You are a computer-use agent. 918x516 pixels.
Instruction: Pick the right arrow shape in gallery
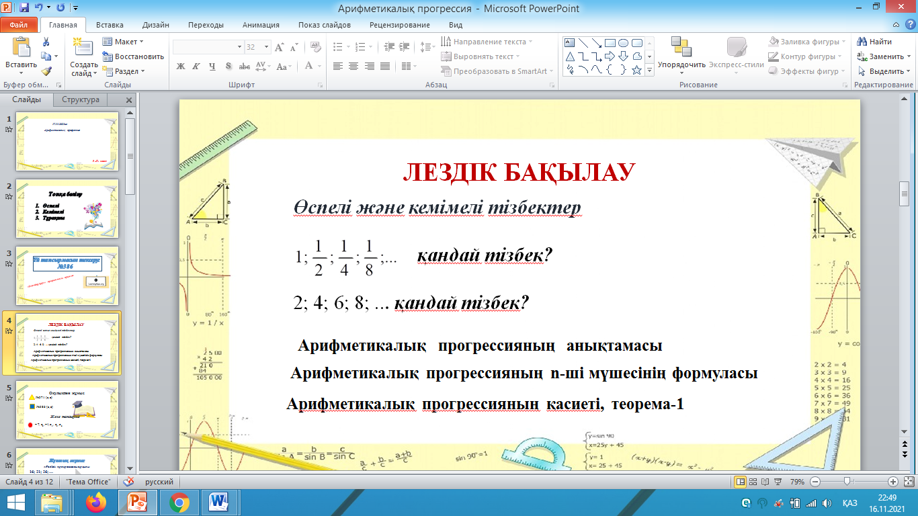[x=610, y=56]
